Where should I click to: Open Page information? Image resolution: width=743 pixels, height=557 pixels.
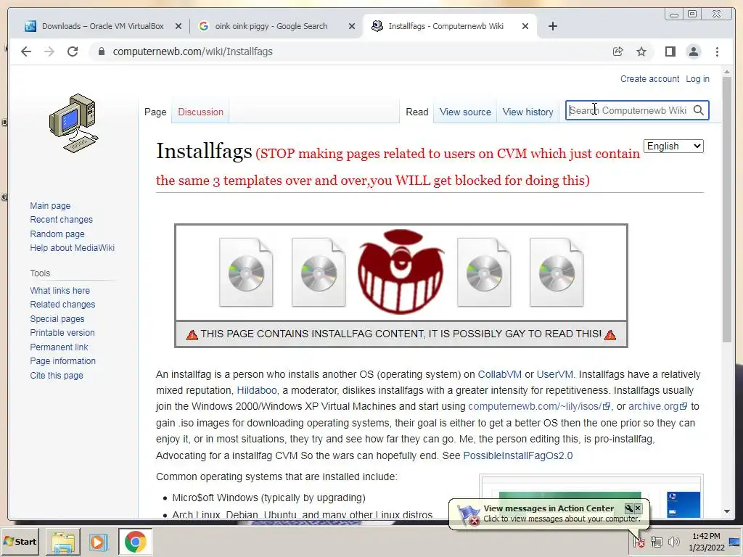(x=62, y=361)
